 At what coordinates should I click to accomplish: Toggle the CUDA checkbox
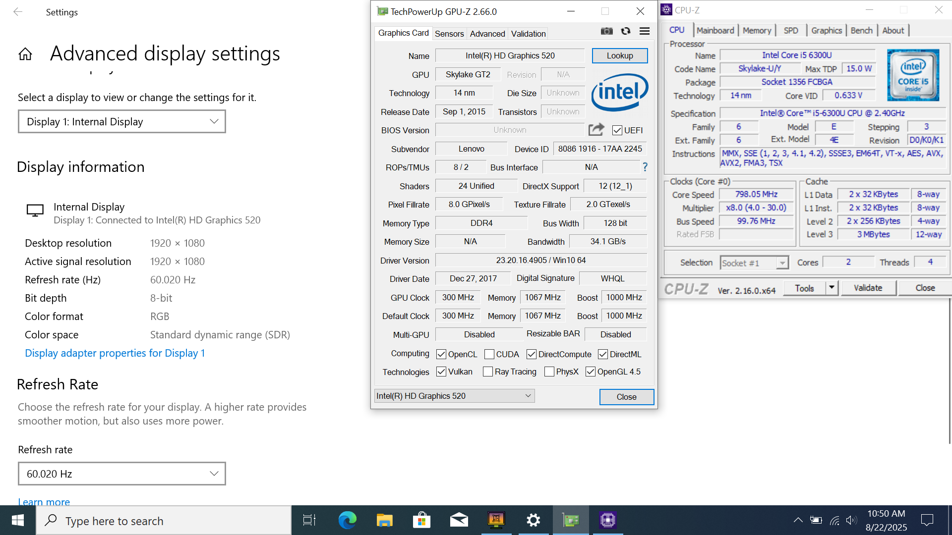pos(489,354)
